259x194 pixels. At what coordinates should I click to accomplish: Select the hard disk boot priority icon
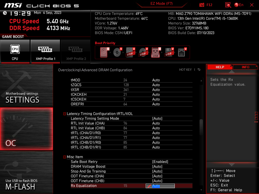tap(104, 52)
